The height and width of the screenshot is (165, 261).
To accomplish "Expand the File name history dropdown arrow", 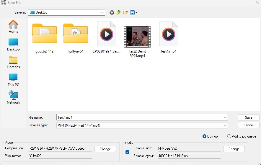I will pos(225,117).
